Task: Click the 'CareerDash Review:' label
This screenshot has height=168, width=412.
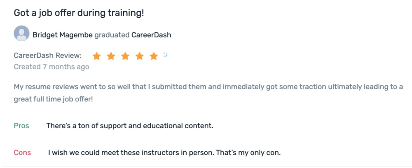Action: click(x=48, y=55)
